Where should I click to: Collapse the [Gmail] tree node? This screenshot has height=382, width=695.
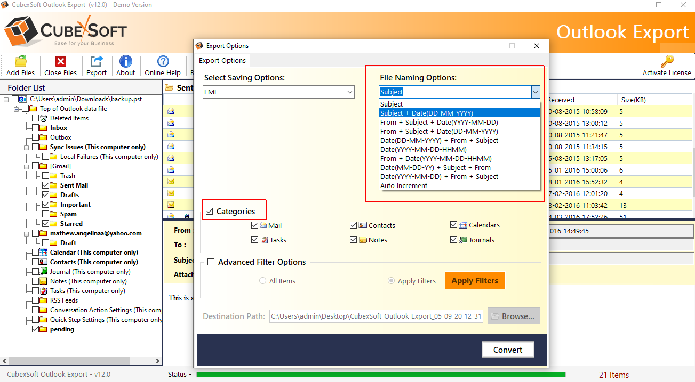(26, 166)
